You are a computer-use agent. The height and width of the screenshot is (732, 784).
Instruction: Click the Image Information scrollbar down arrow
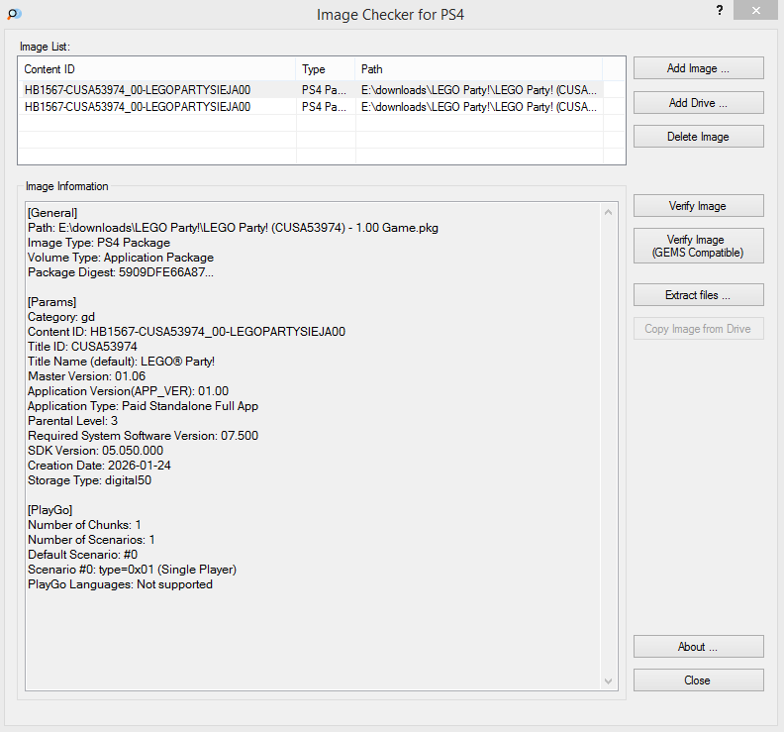(609, 680)
